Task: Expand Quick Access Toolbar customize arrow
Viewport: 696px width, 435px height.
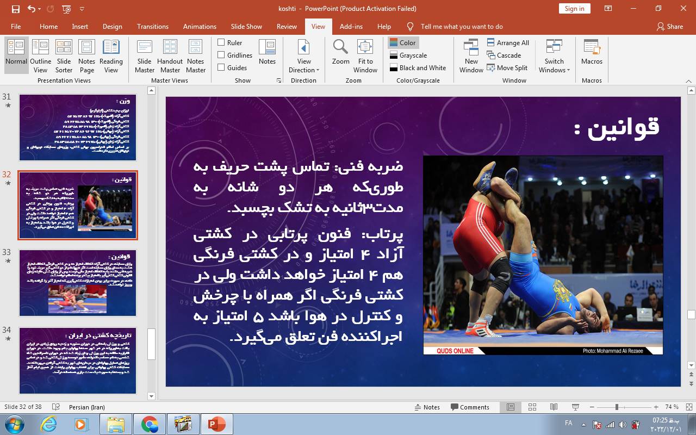Action: point(82,9)
